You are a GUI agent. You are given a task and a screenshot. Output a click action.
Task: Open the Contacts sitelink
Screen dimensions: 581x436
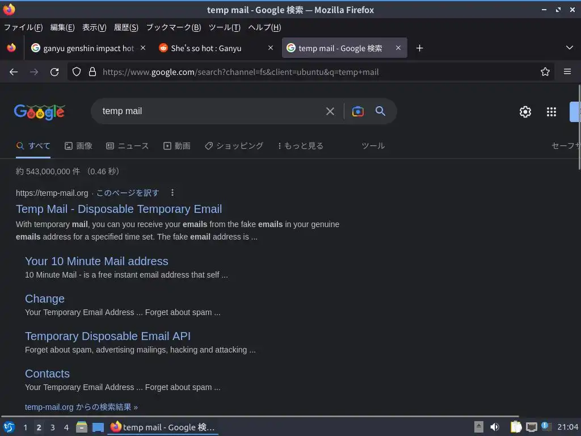(48, 374)
